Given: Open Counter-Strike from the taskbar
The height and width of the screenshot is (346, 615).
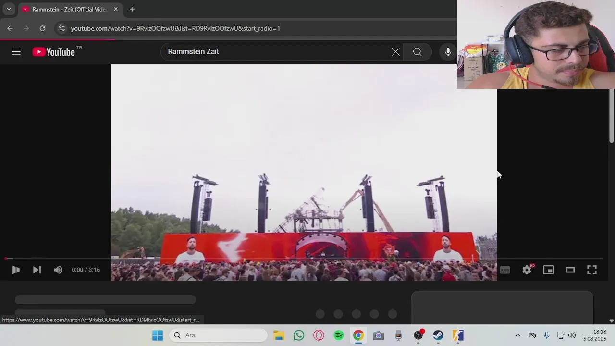Looking at the screenshot, I should pyautogui.click(x=458, y=335).
